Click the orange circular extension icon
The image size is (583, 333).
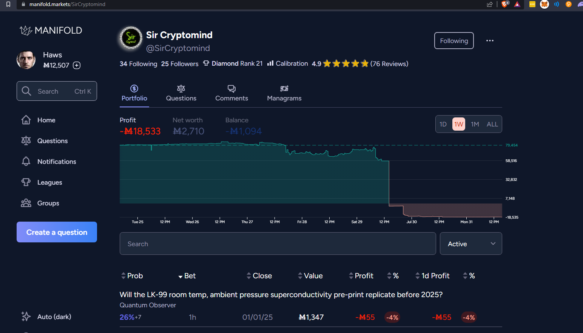(569, 4)
